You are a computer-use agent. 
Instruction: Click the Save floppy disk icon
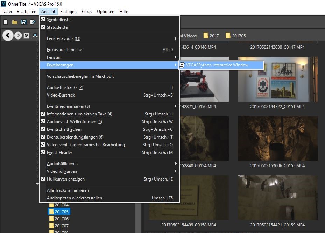click(x=24, y=22)
